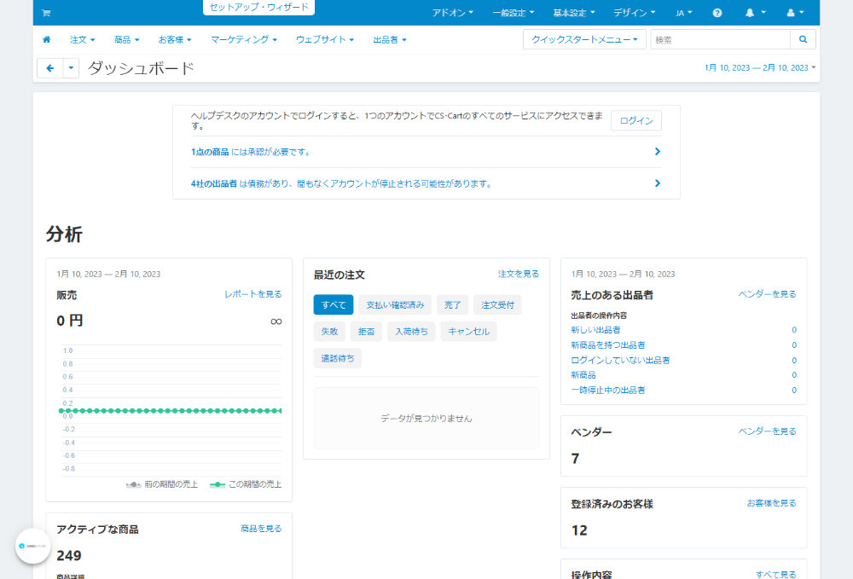The image size is (853, 579).
Task: Focus the 検索 search field
Action: [720, 39]
